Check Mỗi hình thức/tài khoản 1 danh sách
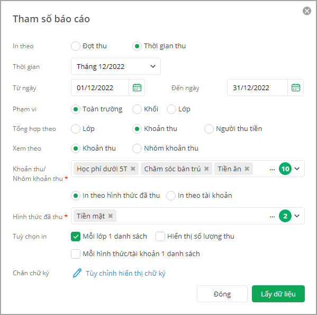This screenshot has width=317, height=315. tap(76, 254)
